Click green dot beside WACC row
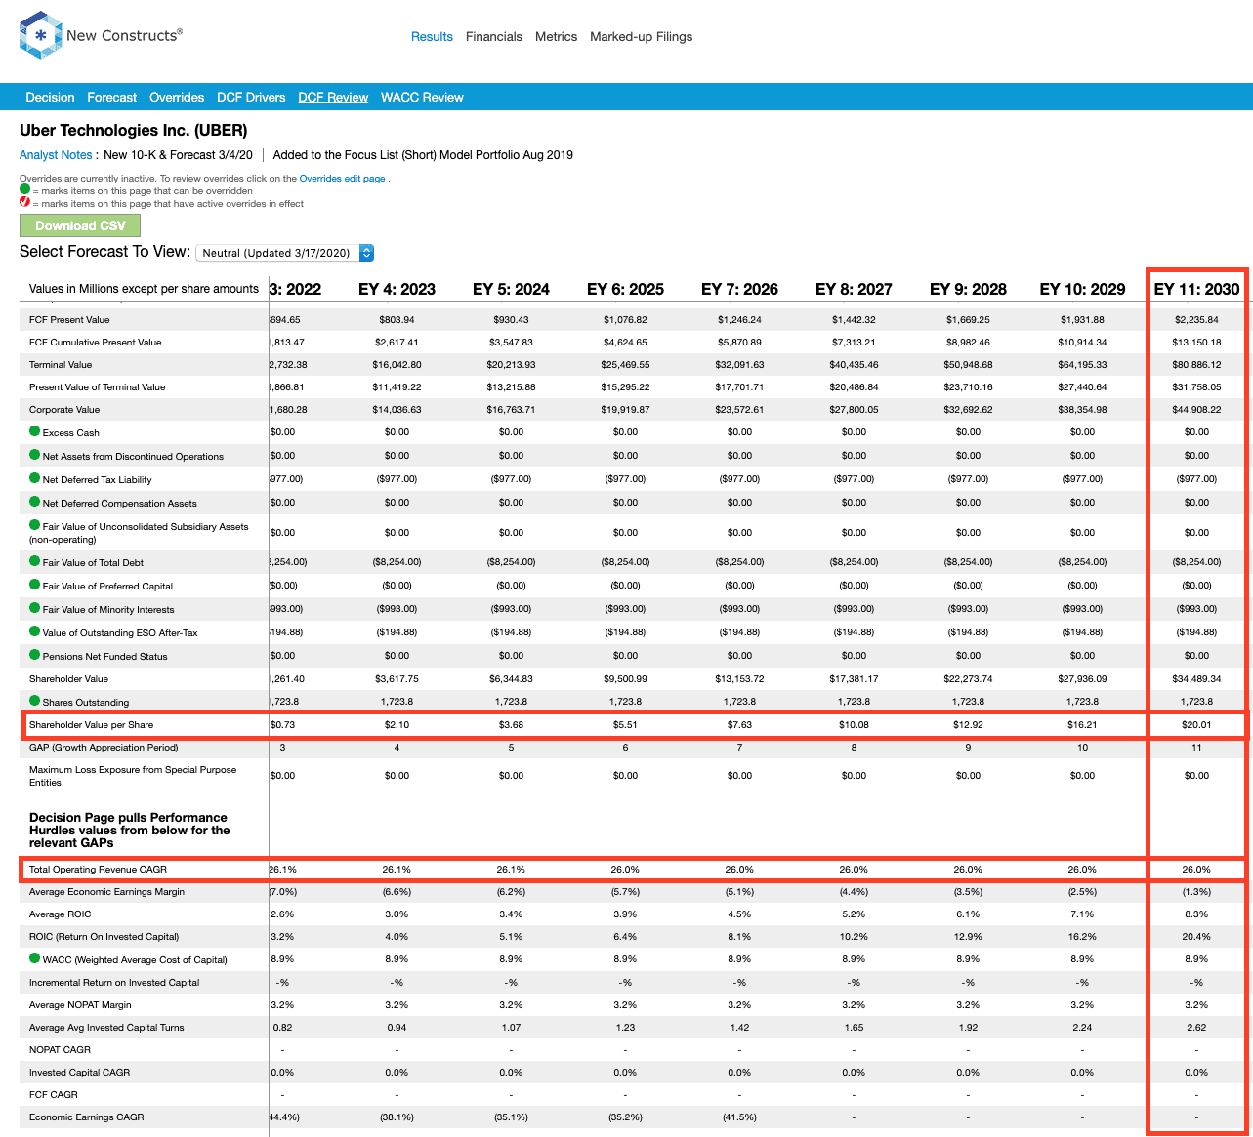This screenshot has width=1253, height=1137. [34, 958]
